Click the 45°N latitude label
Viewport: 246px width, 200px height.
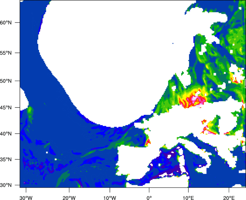pyautogui.click(x=6, y=107)
